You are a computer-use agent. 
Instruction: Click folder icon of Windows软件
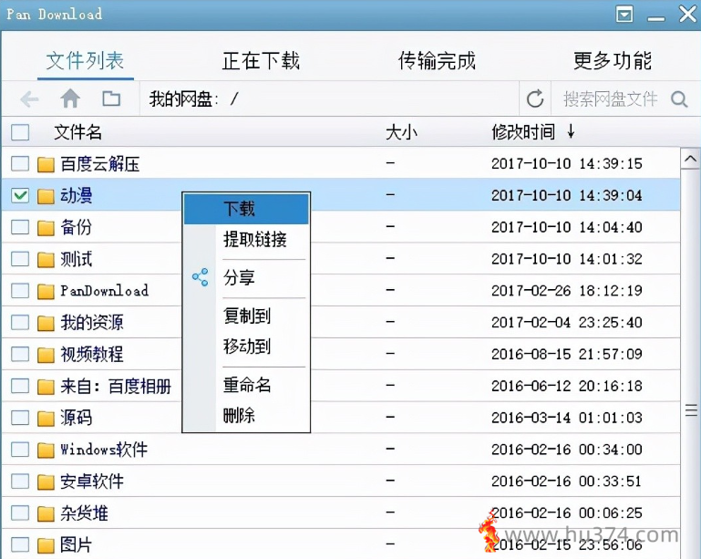click(46, 450)
